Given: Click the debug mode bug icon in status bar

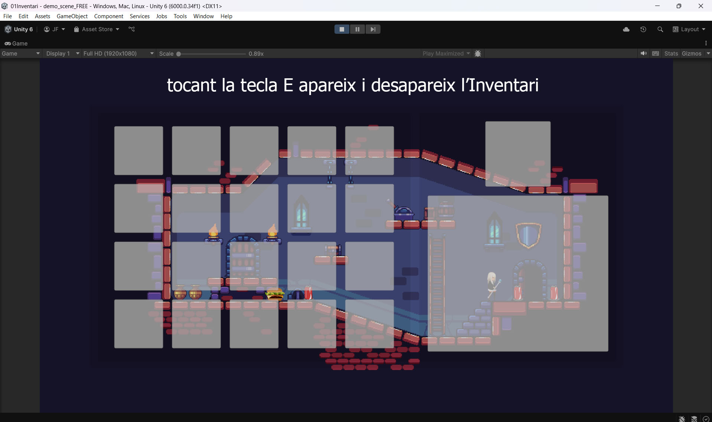Looking at the screenshot, I should pos(682,419).
